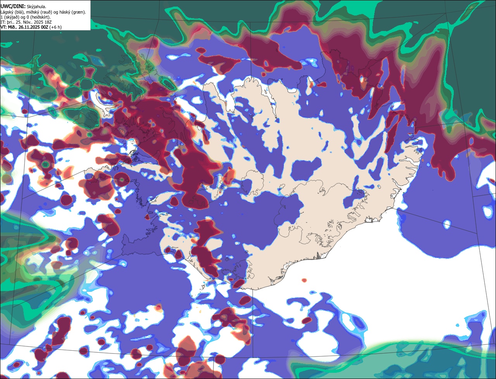Click the "1 (skýjað) og 0 (heiðskírt)." legend line

(26, 17)
